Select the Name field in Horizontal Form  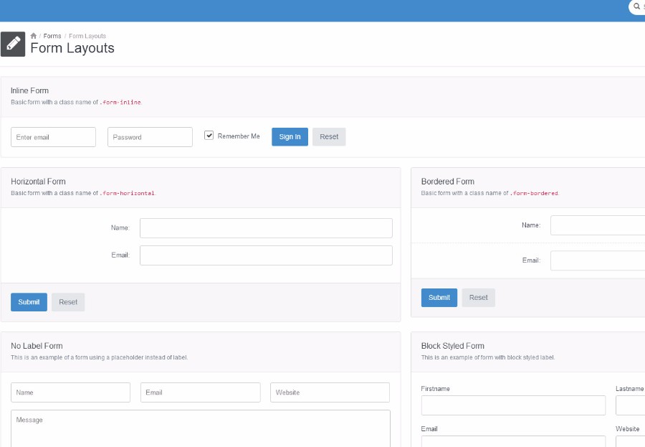266,228
